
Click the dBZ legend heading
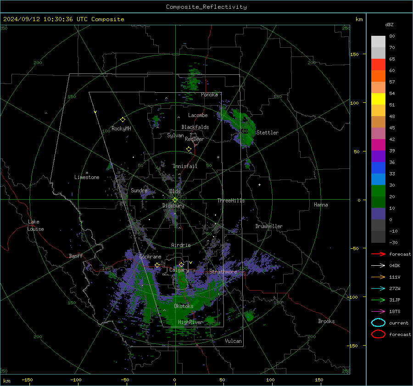[x=389, y=24]
